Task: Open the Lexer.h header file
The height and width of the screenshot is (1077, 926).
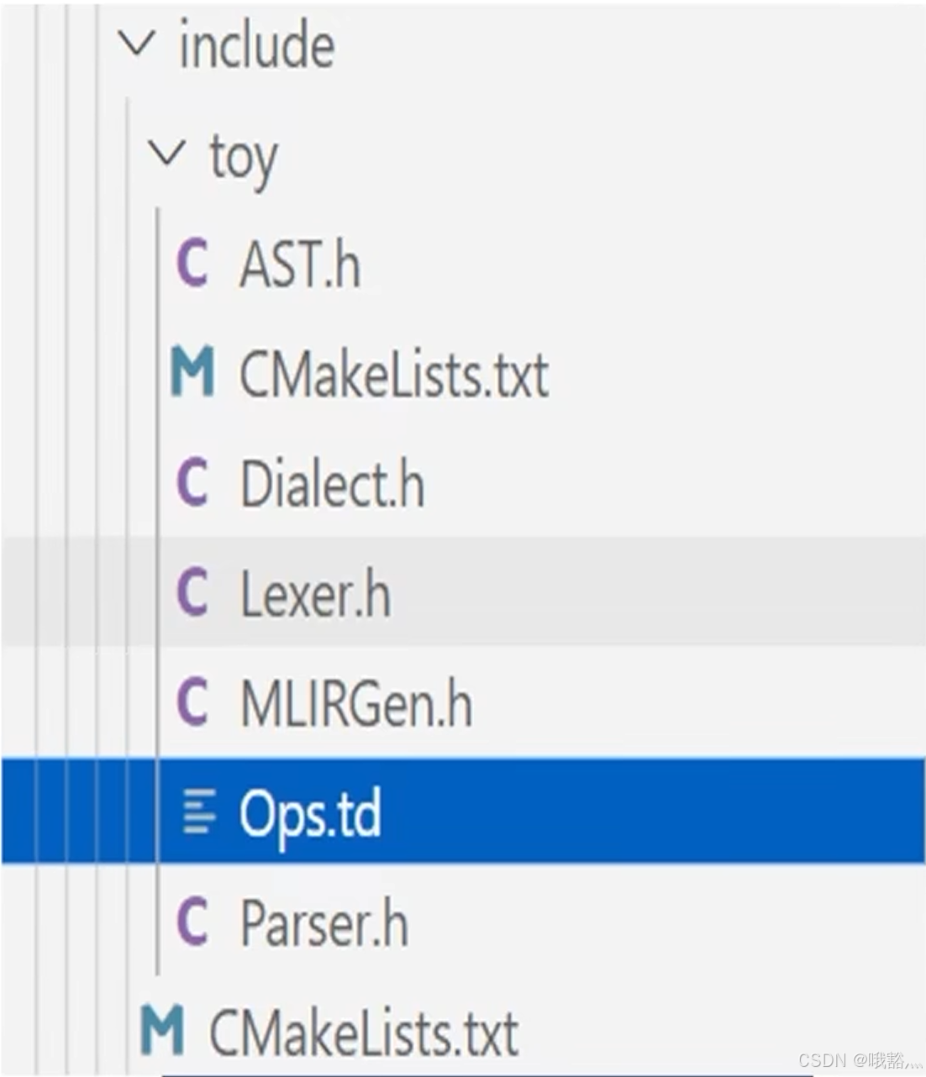Action: [x=314, y=593]
